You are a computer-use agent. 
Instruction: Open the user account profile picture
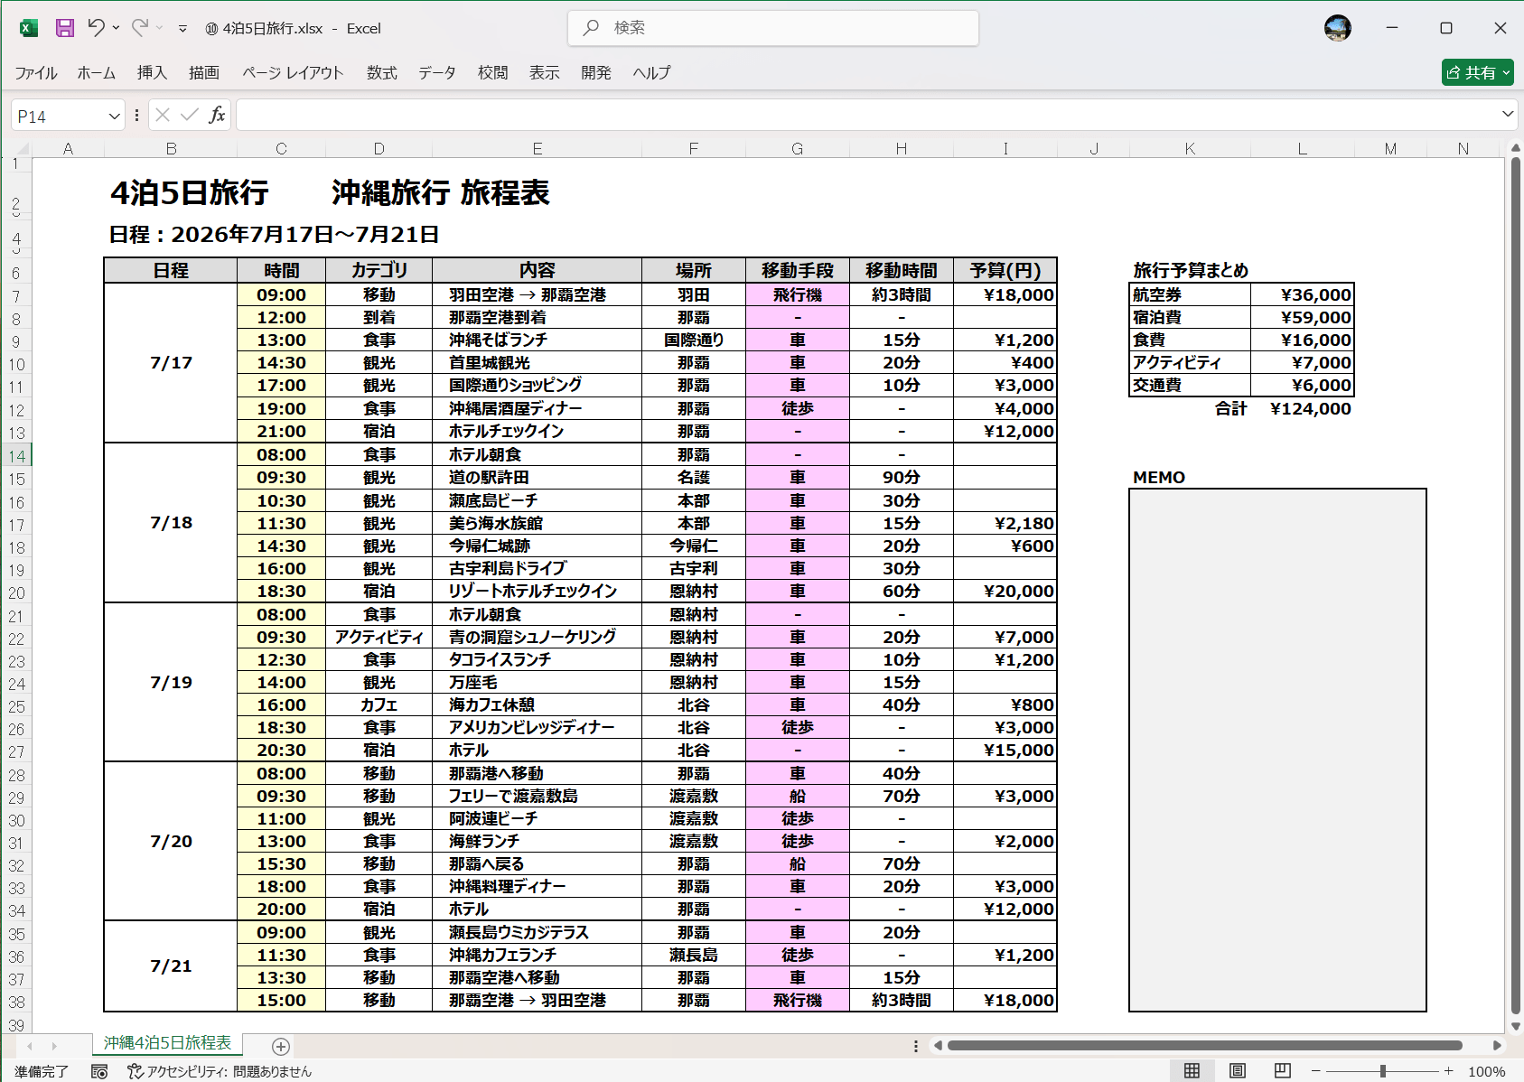(1338, 28)
